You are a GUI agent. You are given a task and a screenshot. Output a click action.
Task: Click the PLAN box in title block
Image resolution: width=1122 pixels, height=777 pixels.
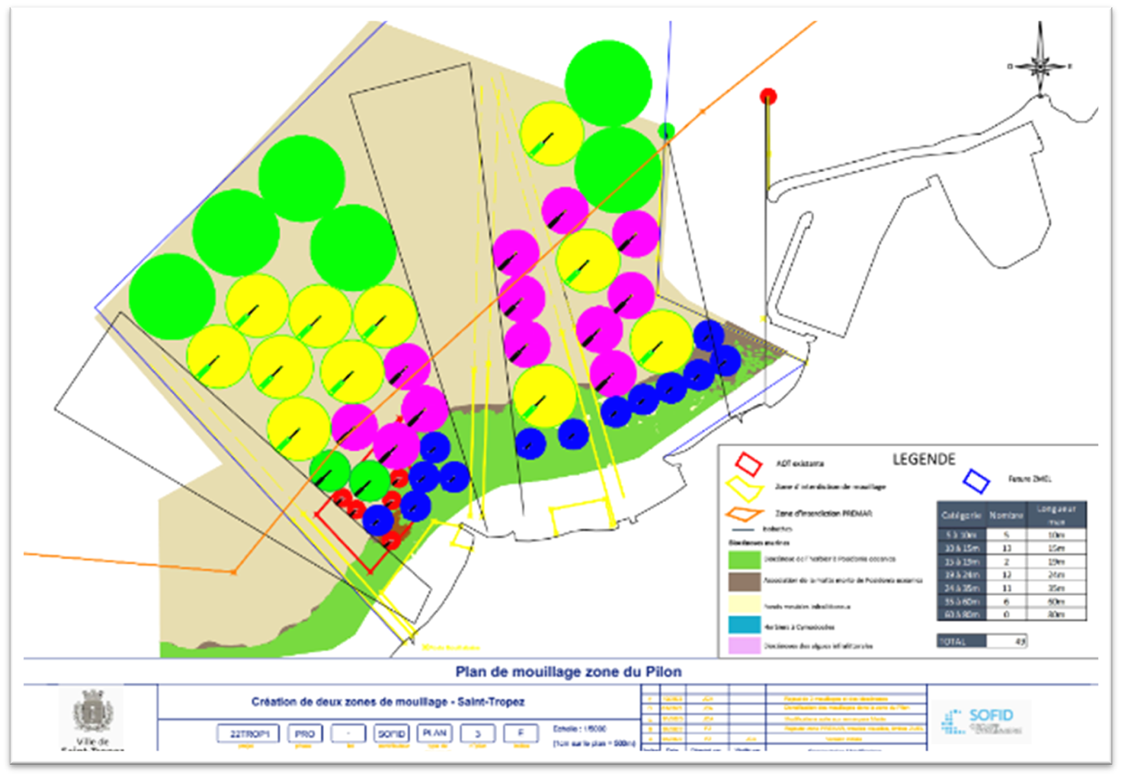(434, 733)
